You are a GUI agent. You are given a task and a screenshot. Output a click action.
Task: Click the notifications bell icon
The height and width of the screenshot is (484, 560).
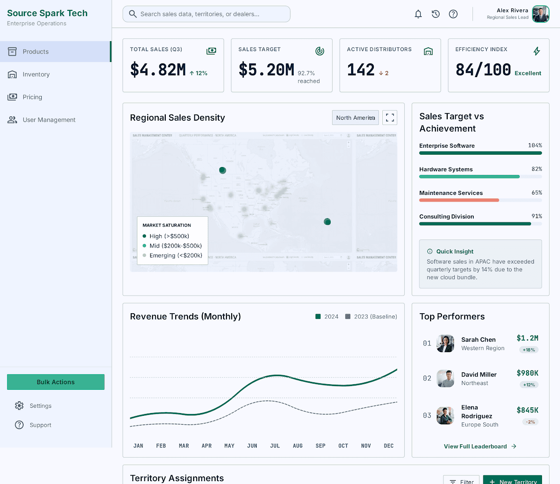click(x=418, y=14)
